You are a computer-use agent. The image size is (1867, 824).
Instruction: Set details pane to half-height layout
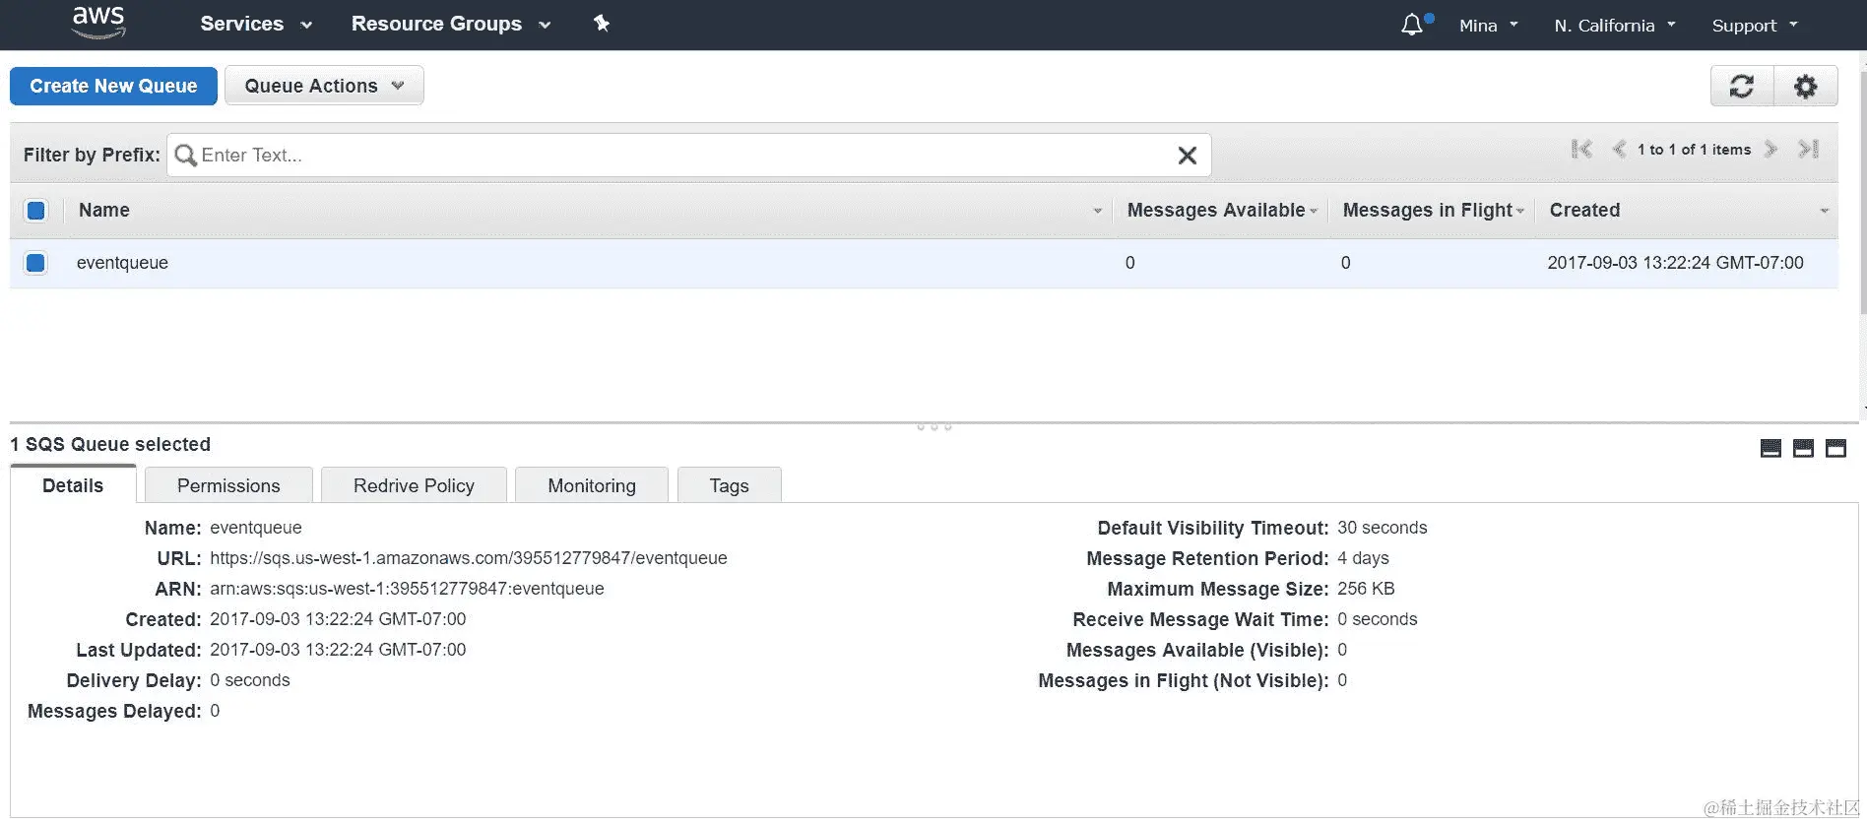1803,449
